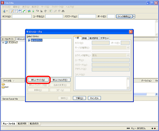Image resolution: width=159 pixels, height=131 pixels.
Task: Click the process queue icon
Action: coord(33,11)
